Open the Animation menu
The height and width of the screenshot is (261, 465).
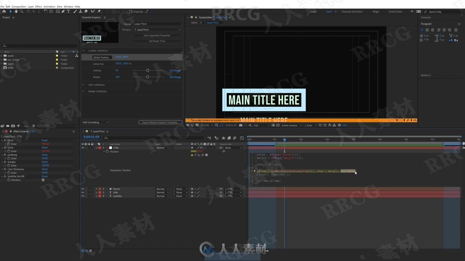(x=49, y=7)
